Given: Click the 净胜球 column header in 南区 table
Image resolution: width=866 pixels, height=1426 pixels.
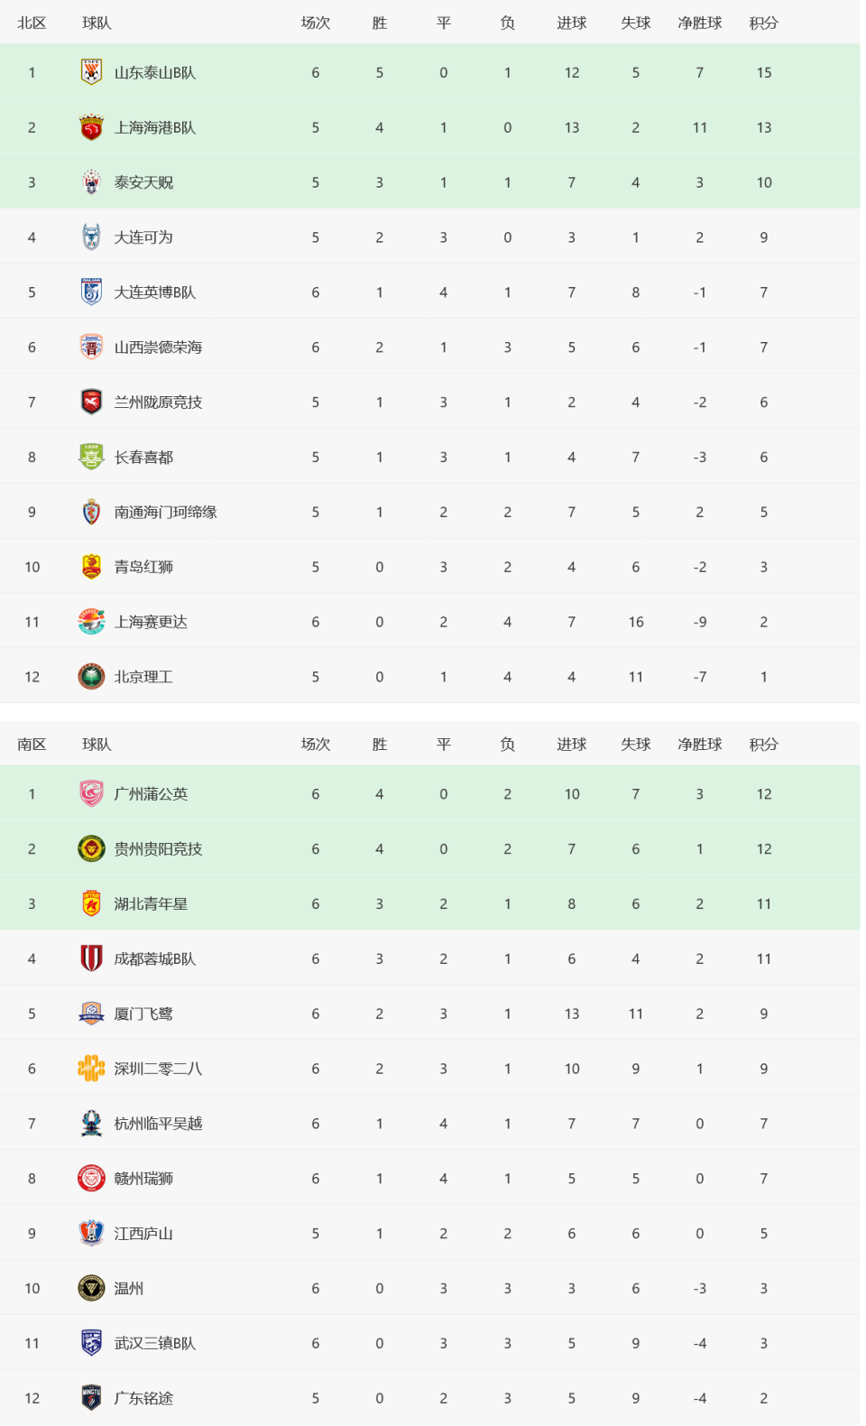Looking at the screenshot, I should tap(699, 744).
